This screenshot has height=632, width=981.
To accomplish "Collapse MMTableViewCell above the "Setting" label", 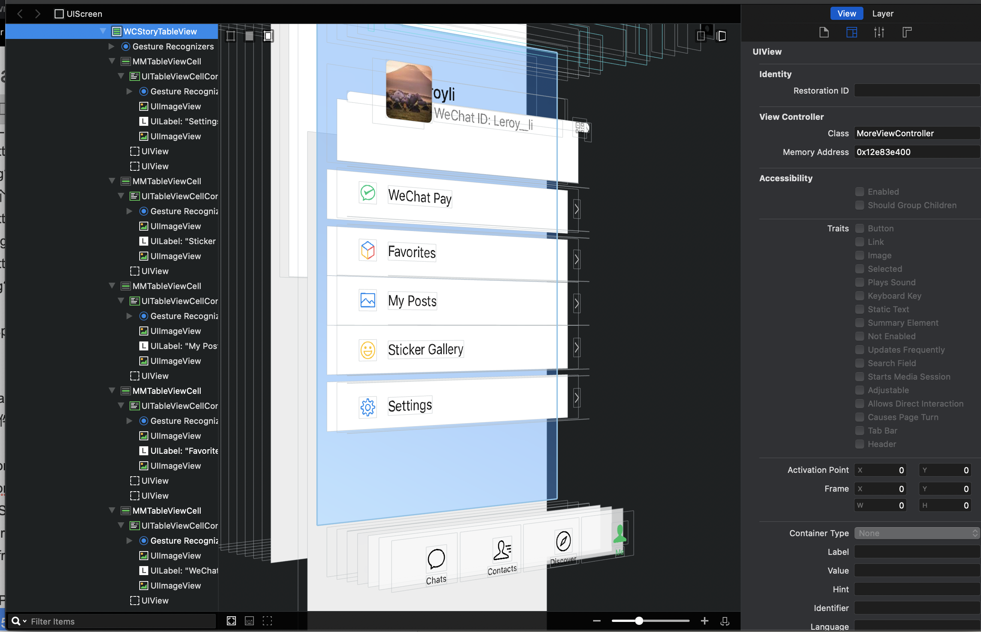I will coord(112,61).
